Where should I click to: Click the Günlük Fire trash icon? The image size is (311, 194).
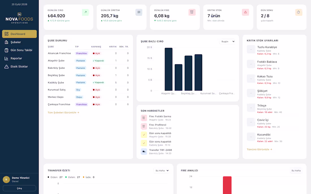click(192, 12)
